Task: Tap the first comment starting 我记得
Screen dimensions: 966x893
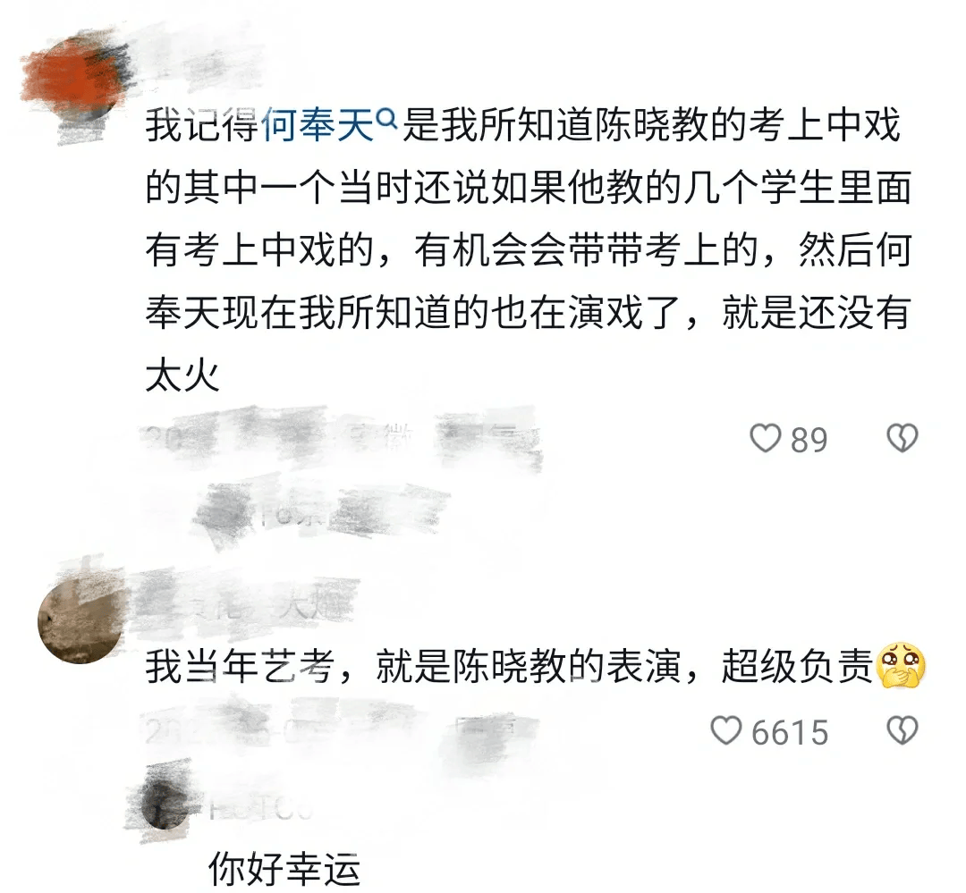Action: (529, 249)
